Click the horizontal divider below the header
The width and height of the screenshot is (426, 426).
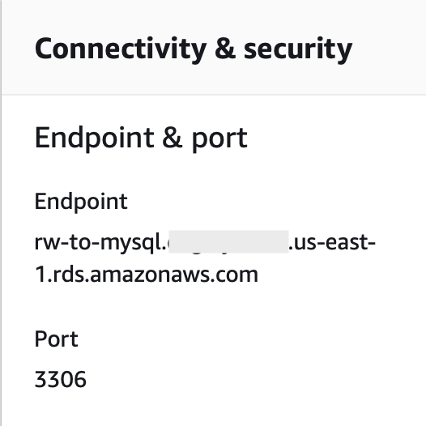click(x=214, y=95)
